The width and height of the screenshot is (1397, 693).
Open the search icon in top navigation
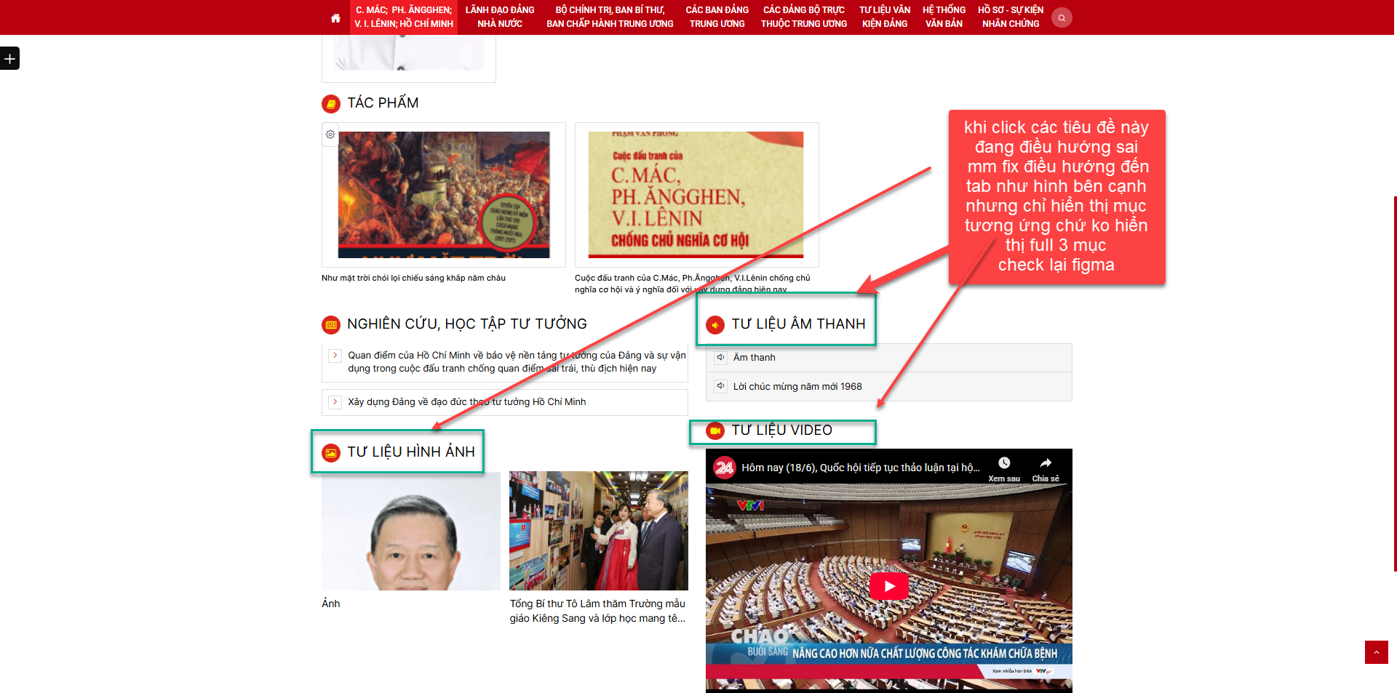[x=1062, y=17]
